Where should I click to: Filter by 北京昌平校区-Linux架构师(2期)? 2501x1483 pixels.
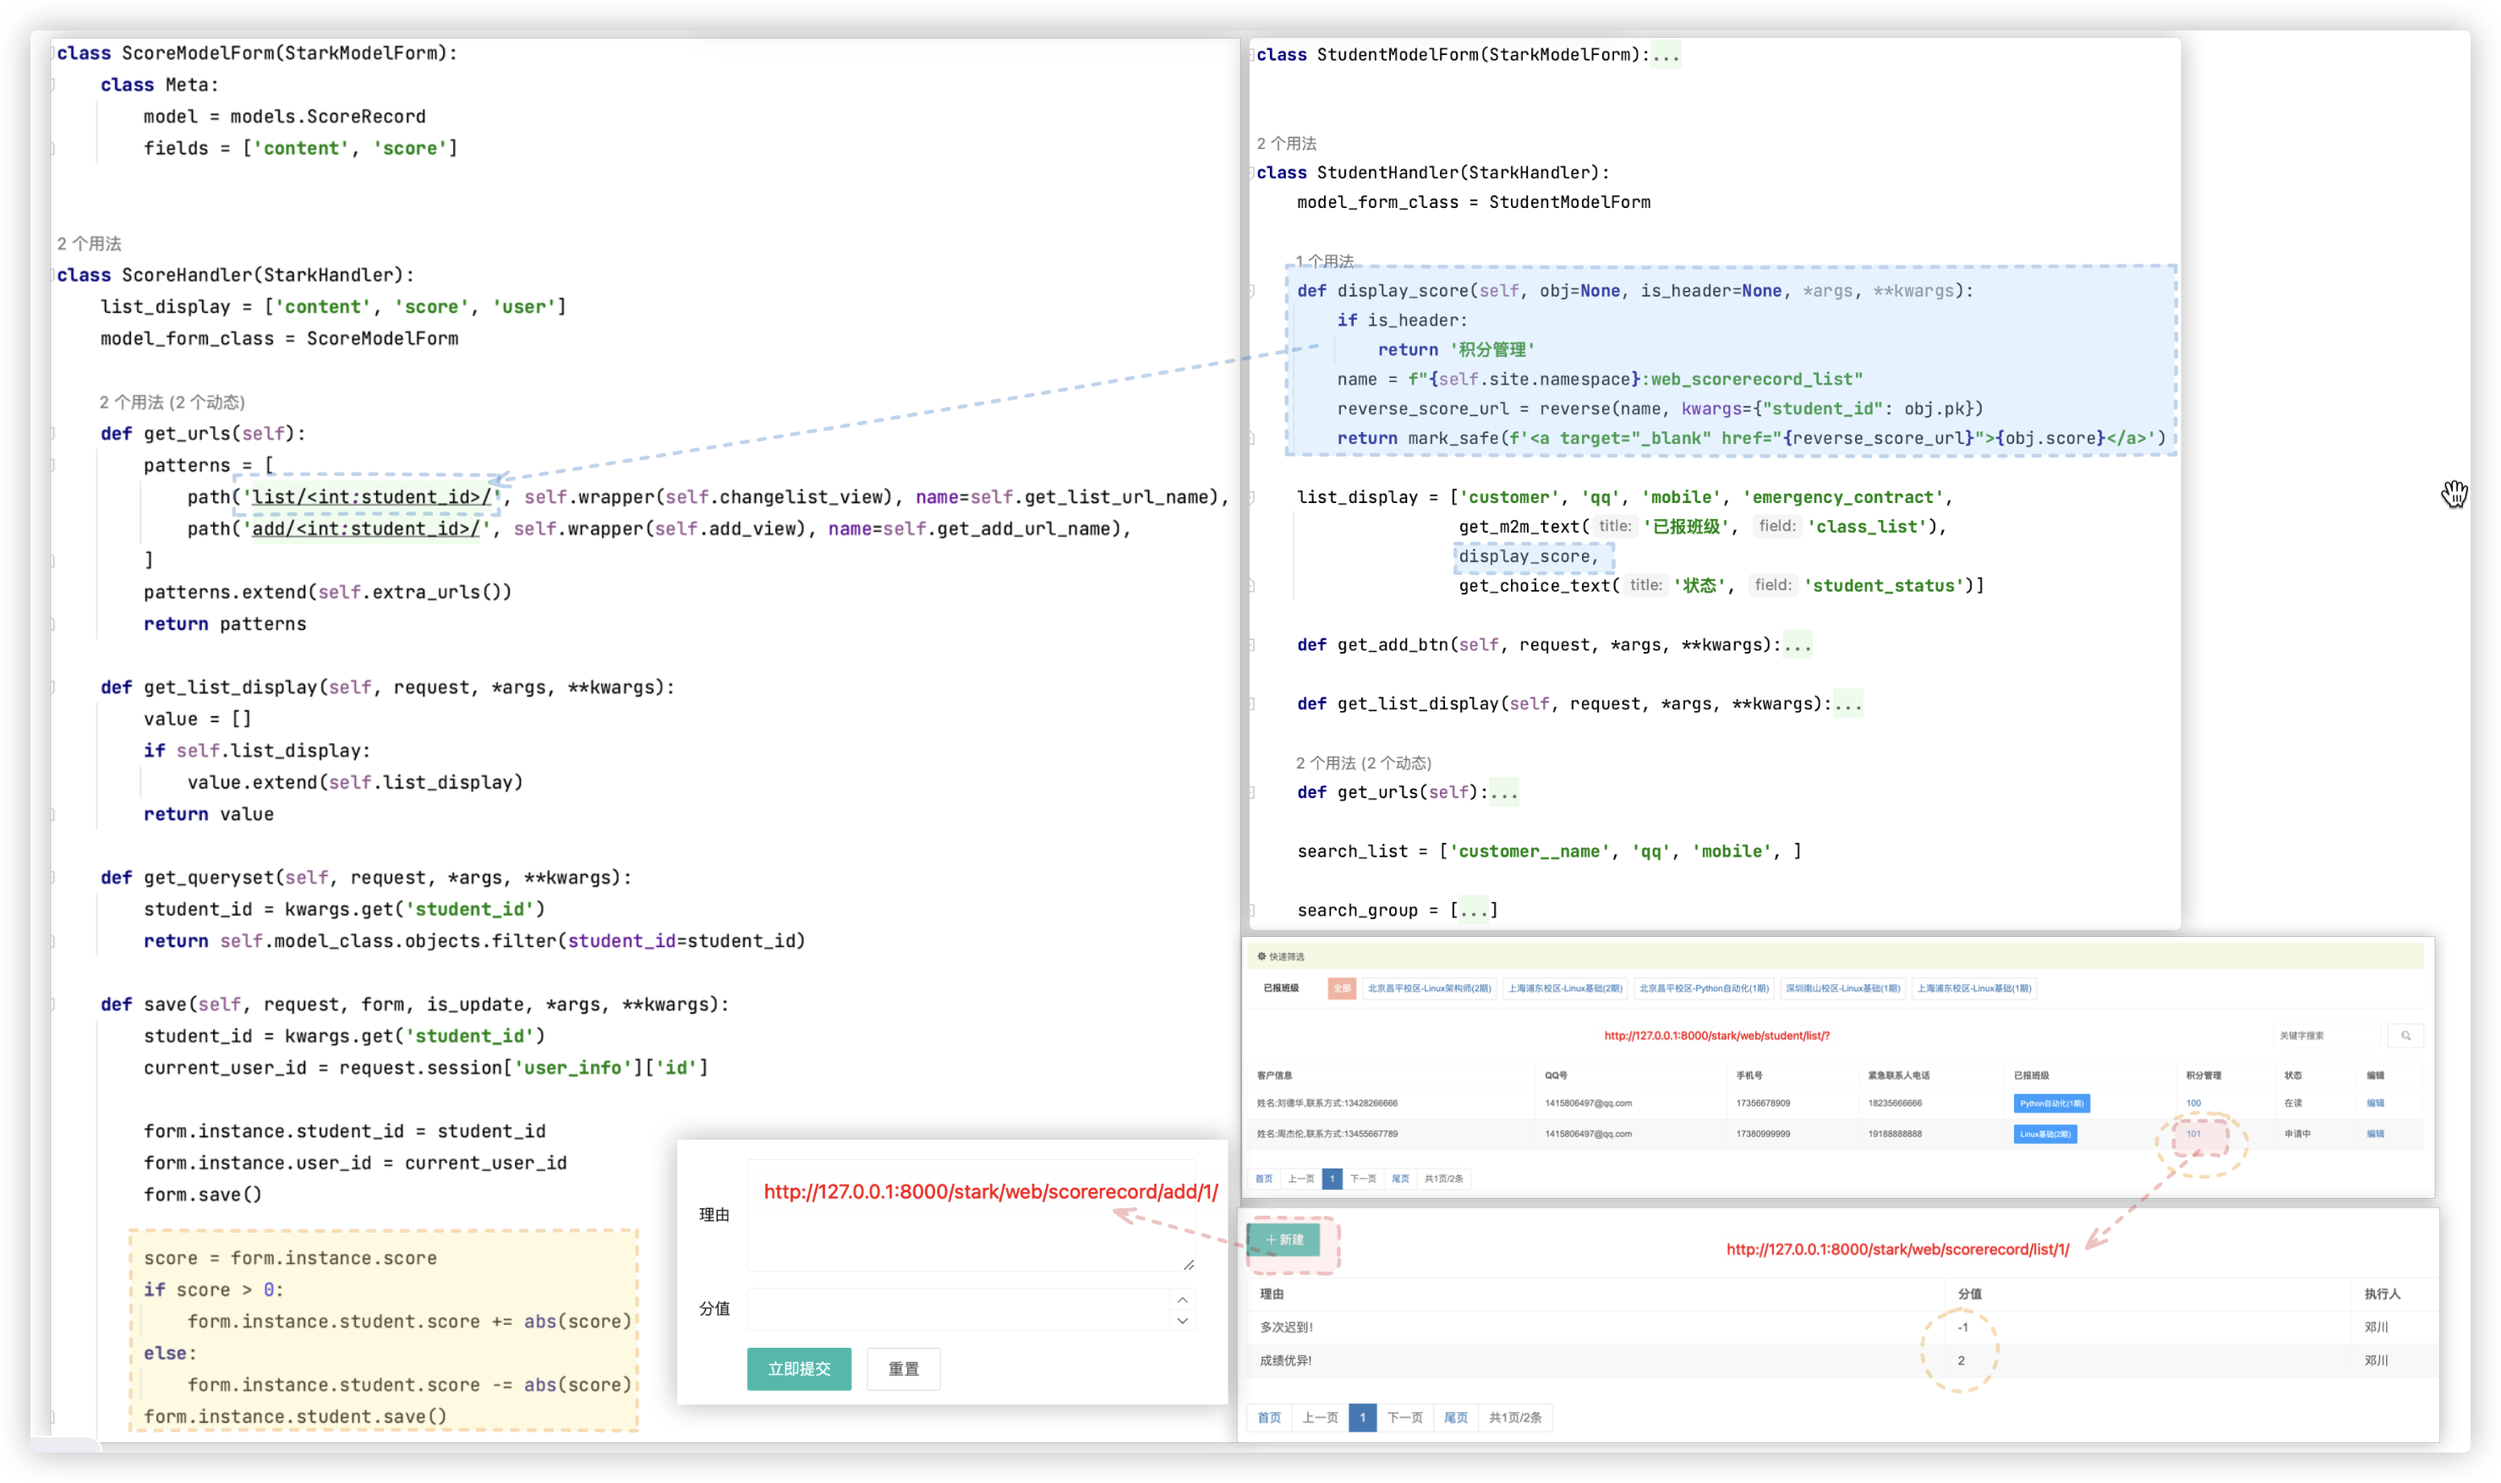[x=1429, y=988]
